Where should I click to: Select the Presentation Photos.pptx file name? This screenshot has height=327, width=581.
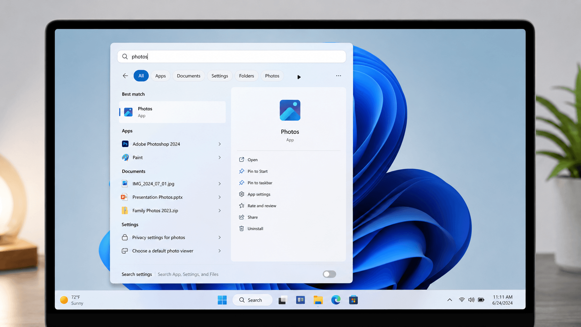[157, 197]
